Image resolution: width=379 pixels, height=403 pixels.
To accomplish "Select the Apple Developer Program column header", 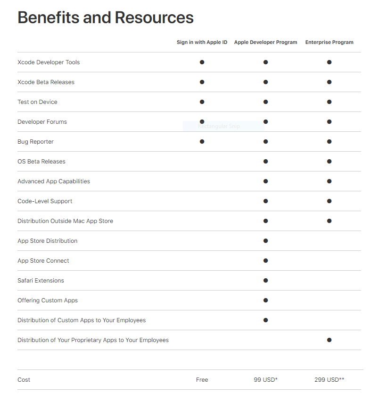I will [x=265, y=43].
